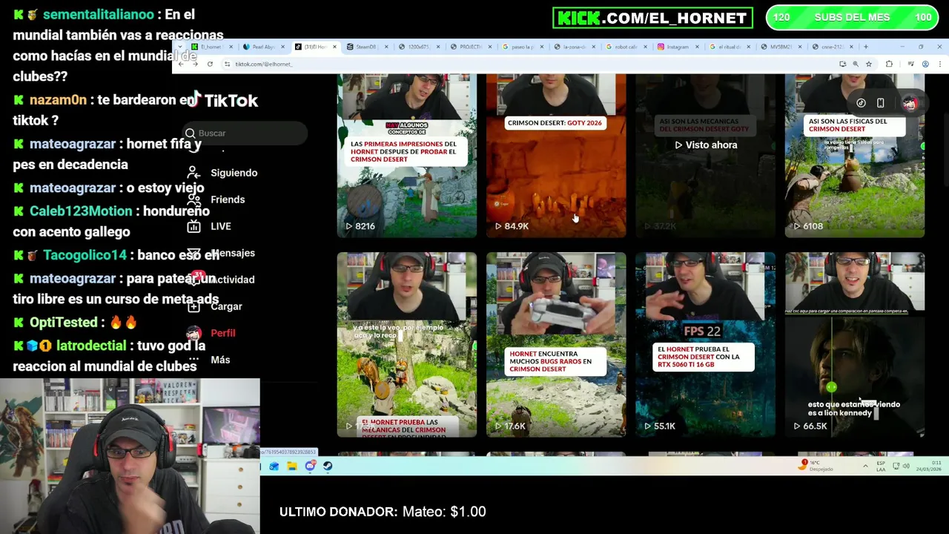Click the TikTok logo in the sidebar
The image size is (949, 534).
[223, 100]
